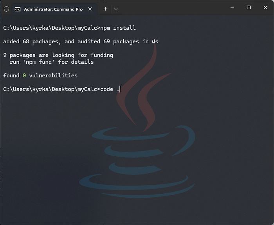Click the administrator shield icon

coord(7,9)
